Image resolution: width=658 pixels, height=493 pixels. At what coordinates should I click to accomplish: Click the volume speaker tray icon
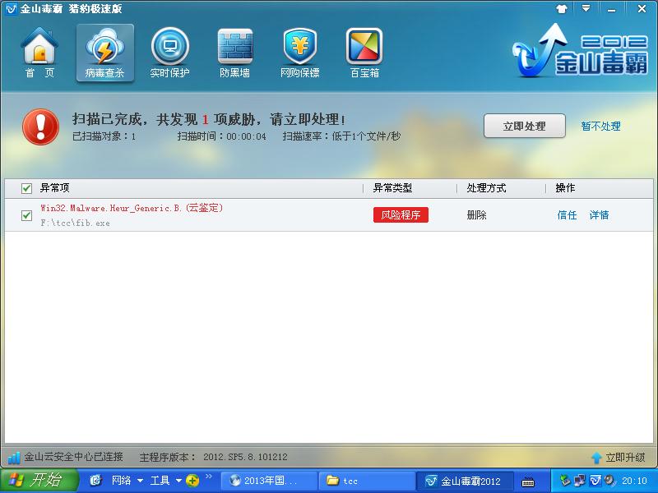point(609,481)
